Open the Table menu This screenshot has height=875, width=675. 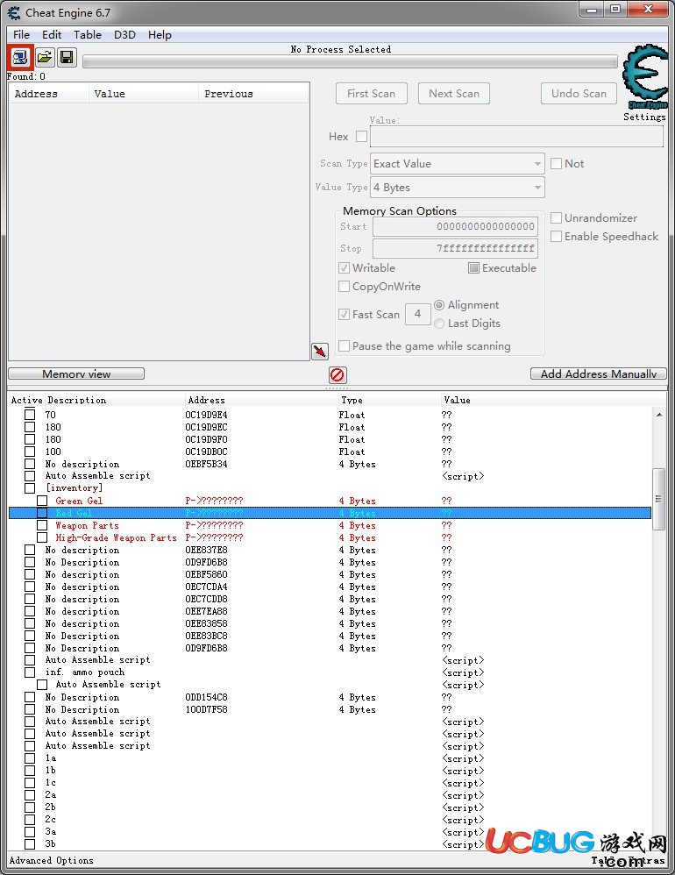click(x=88, y=34)
